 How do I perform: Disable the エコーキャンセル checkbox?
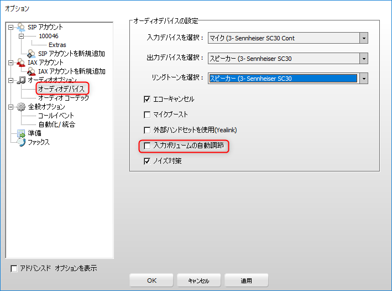click(x=147, y=99)
